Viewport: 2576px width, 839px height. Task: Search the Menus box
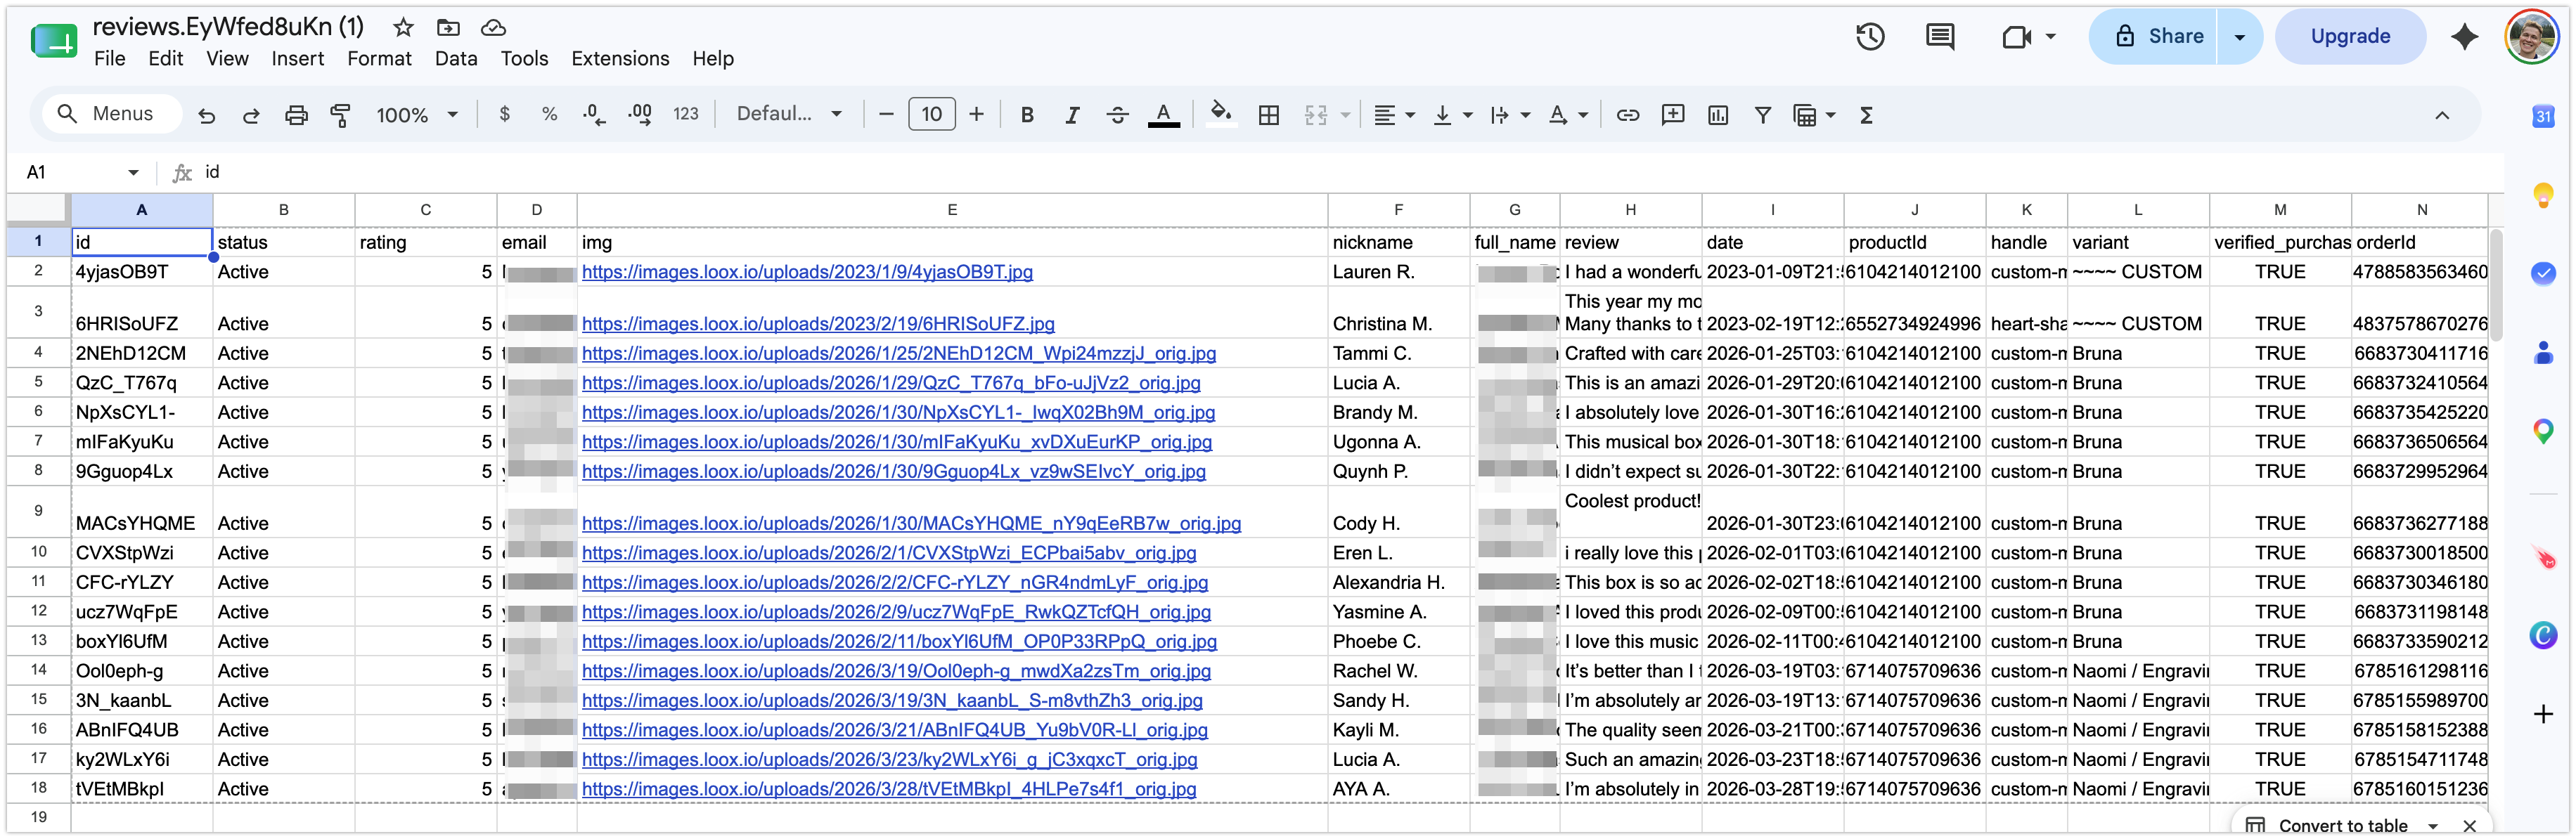pyautogui.click(x=111, y=114)
